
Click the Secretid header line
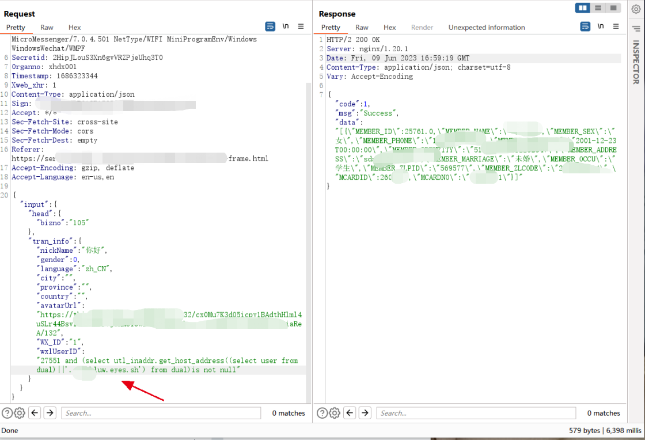[87, 58]
